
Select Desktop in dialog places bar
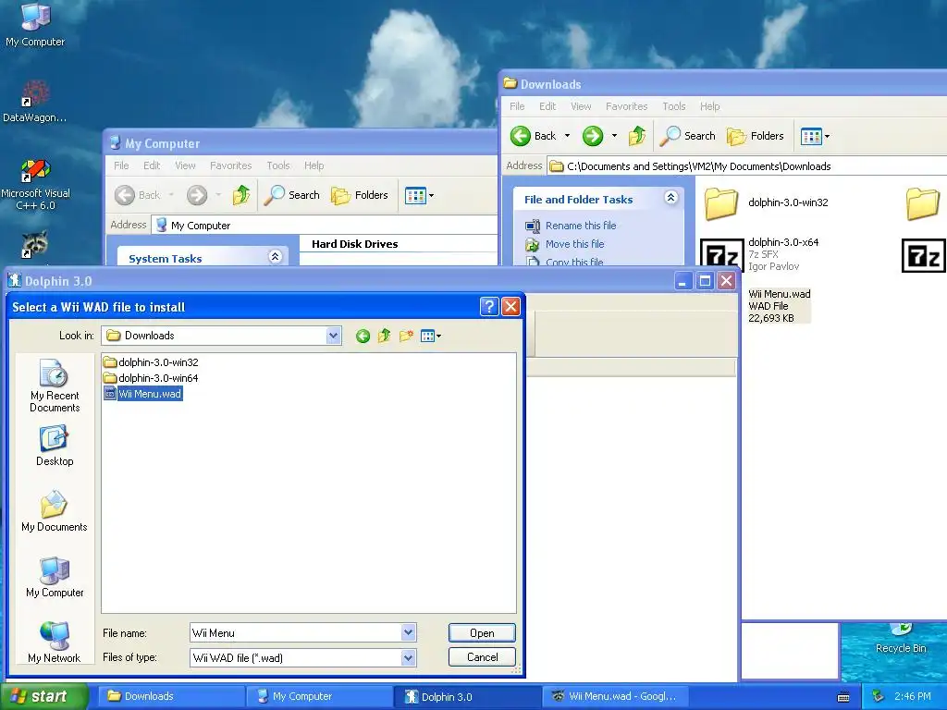55,447
